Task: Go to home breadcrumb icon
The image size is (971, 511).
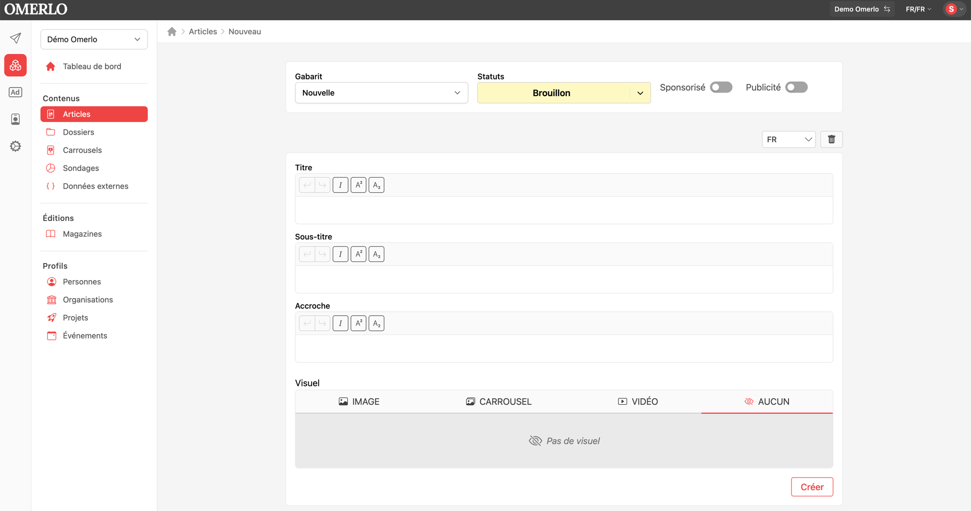Action: point(172,31)
